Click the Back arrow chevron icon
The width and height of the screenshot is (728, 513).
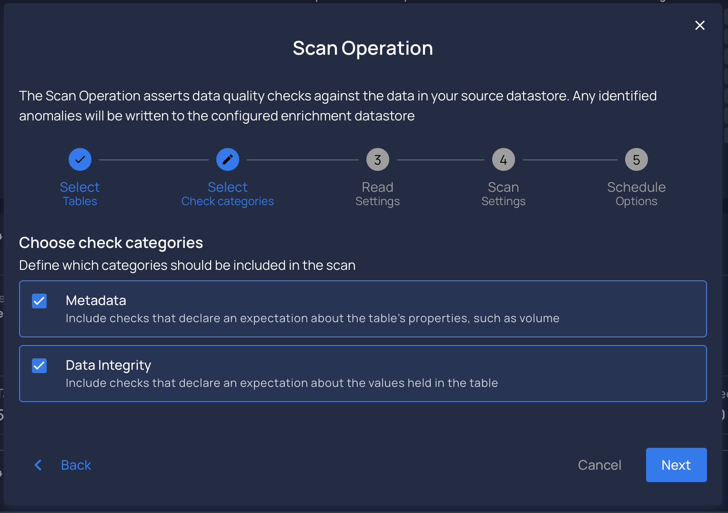pos(39,465)
